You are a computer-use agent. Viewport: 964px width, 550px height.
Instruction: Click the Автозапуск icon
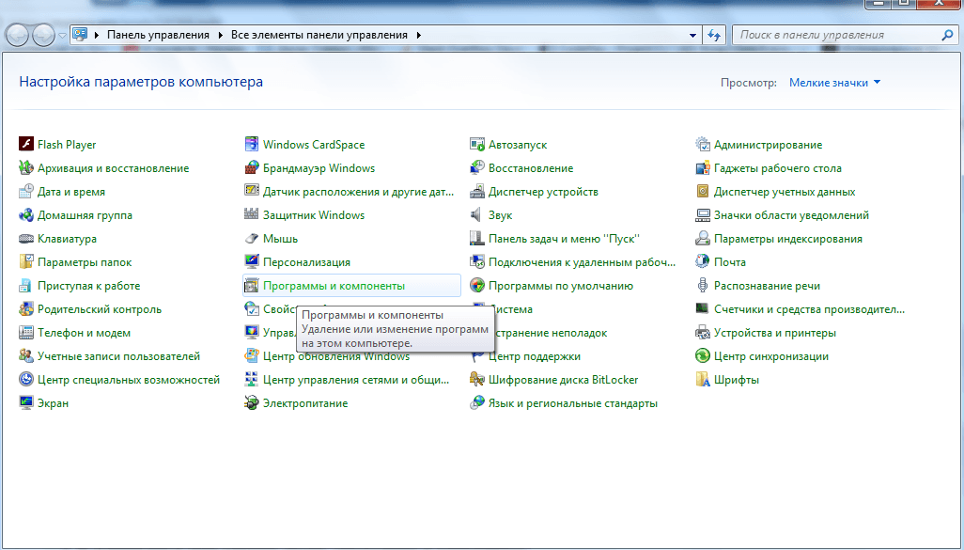coord(477,145)
